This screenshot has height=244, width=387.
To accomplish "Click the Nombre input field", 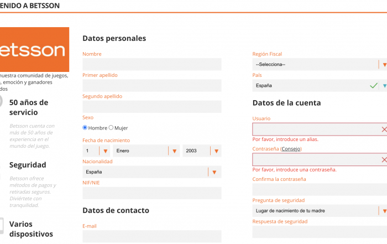I will point(152,64).
